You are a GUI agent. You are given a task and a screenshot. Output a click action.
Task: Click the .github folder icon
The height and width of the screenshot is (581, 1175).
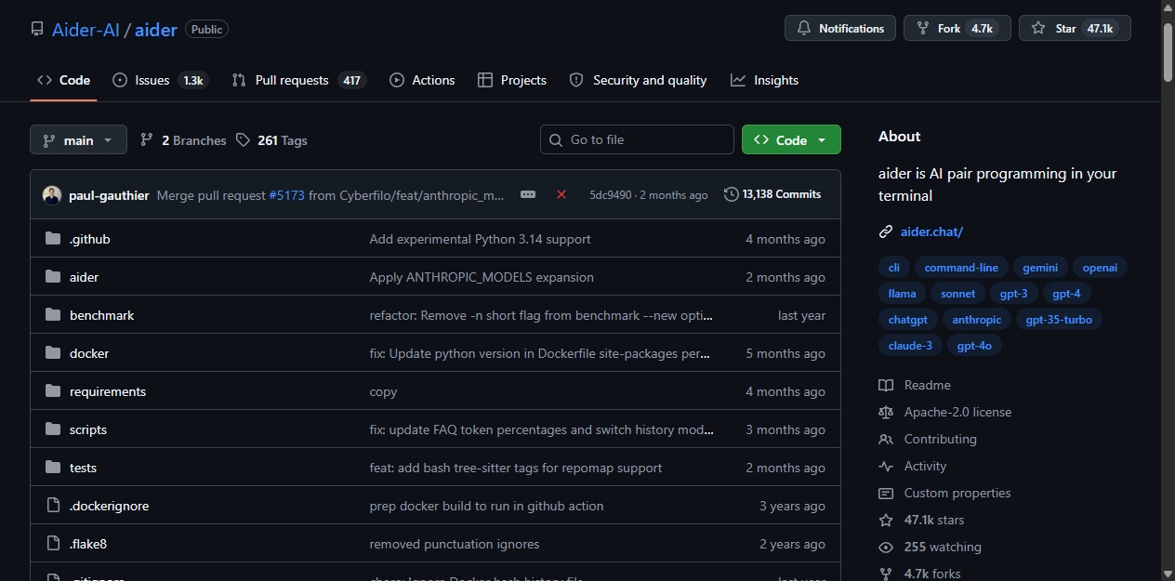(53, 239)
